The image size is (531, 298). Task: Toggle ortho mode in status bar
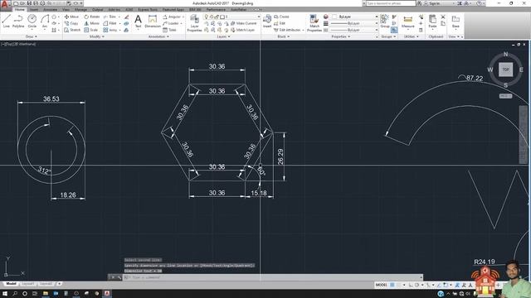click(411, 285)
